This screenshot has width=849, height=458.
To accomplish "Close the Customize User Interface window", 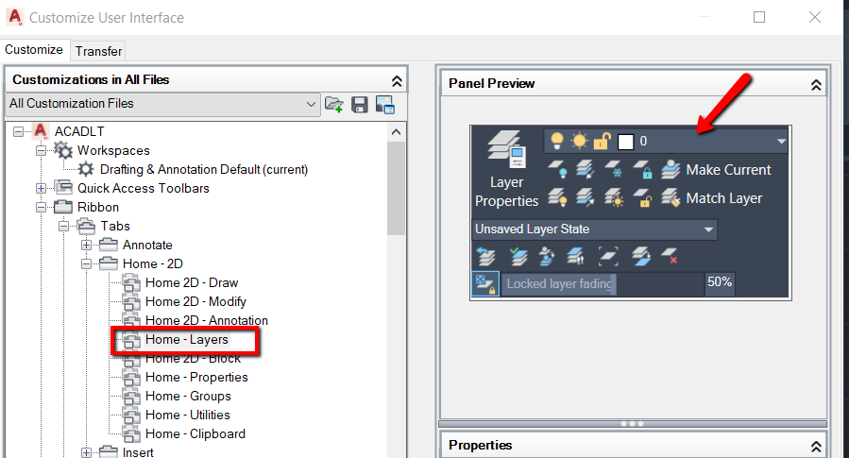I will click(x=815, y=17).
